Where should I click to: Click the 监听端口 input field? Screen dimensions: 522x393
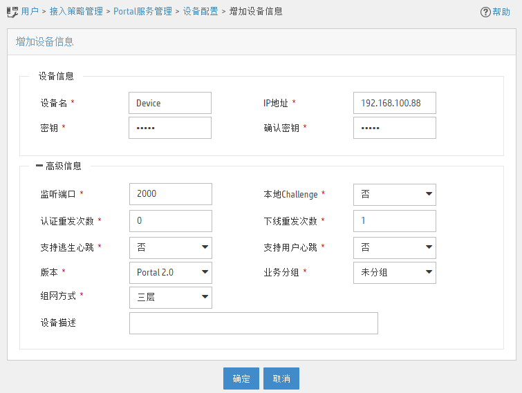[171, 194]
